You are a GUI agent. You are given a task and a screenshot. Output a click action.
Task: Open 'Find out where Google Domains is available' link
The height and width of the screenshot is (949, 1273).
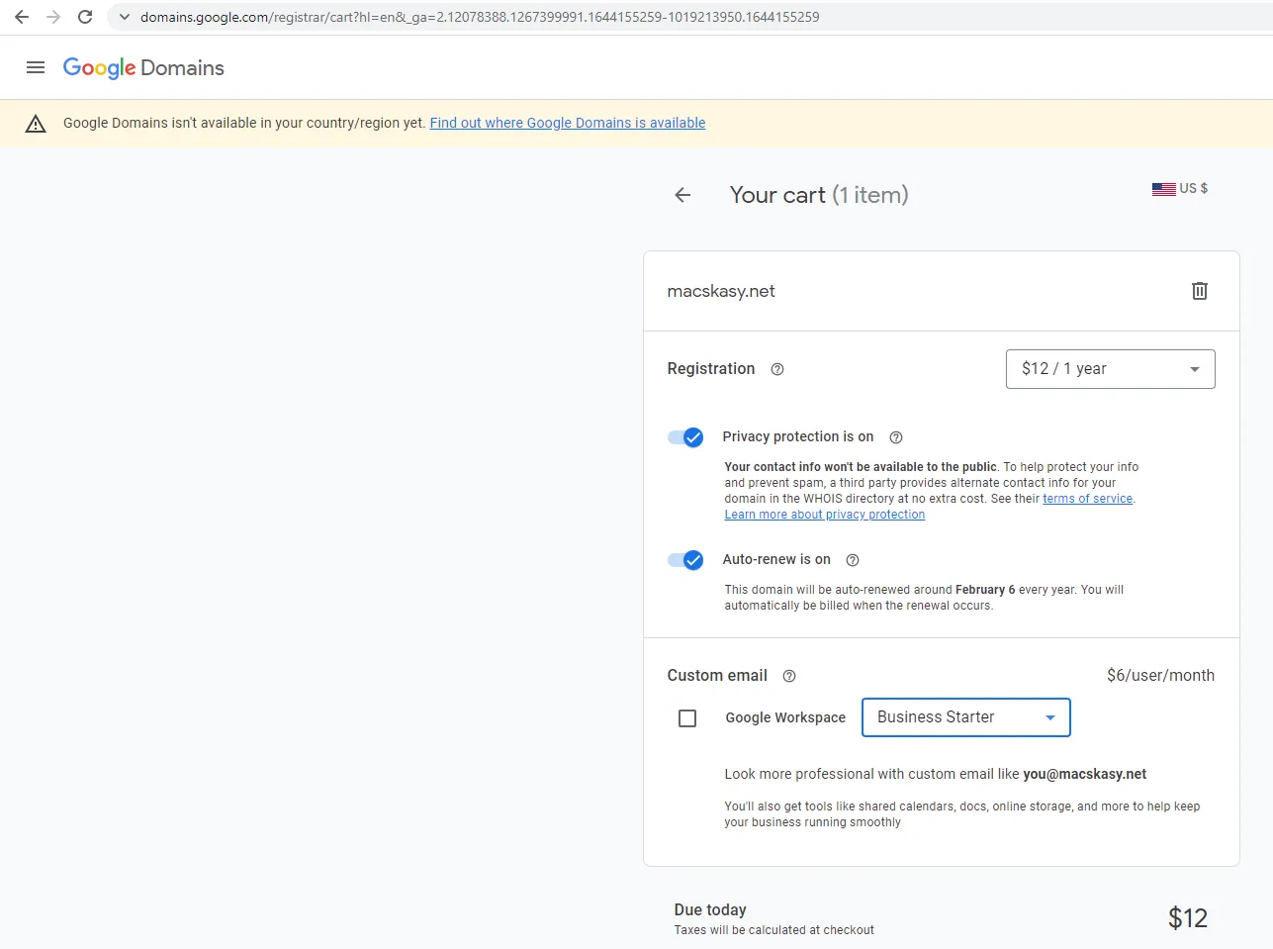(x=568, y=123)
